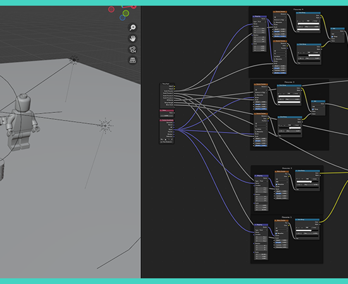Select the grey minifigure model in the viewport
This screenshot has height=284, width=348.
click(x=22, y=122)
